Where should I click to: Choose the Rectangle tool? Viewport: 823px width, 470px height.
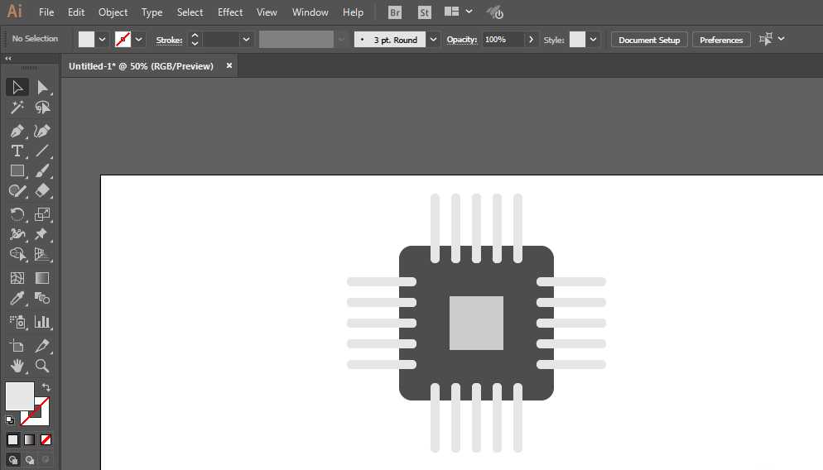click(x=17, y=170)
